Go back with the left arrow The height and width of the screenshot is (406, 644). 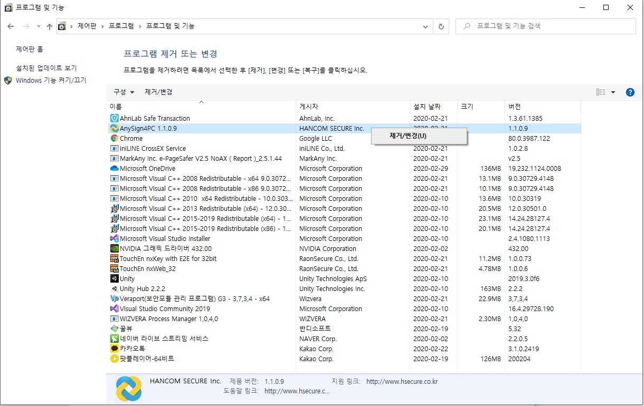coord(11,26)
